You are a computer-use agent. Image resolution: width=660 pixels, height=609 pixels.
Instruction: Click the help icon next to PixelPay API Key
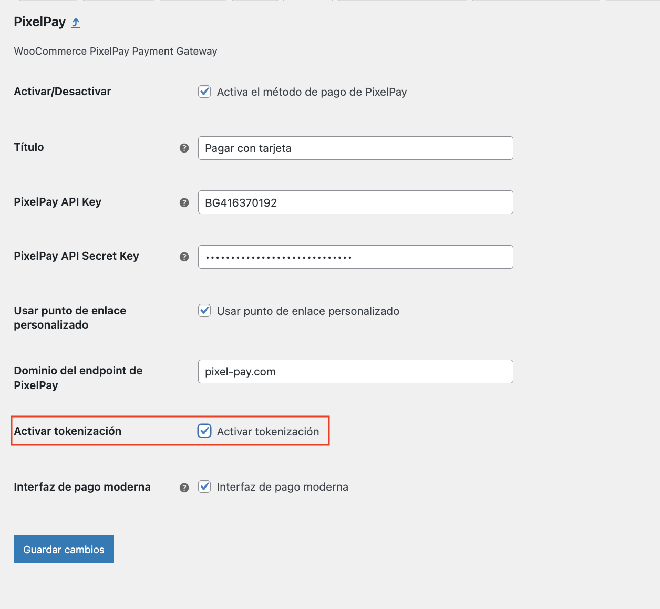pyautogui.click(x=184, y=202)
